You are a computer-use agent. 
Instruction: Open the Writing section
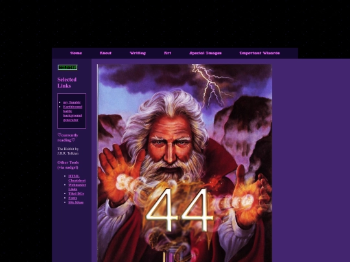point(137,53)
